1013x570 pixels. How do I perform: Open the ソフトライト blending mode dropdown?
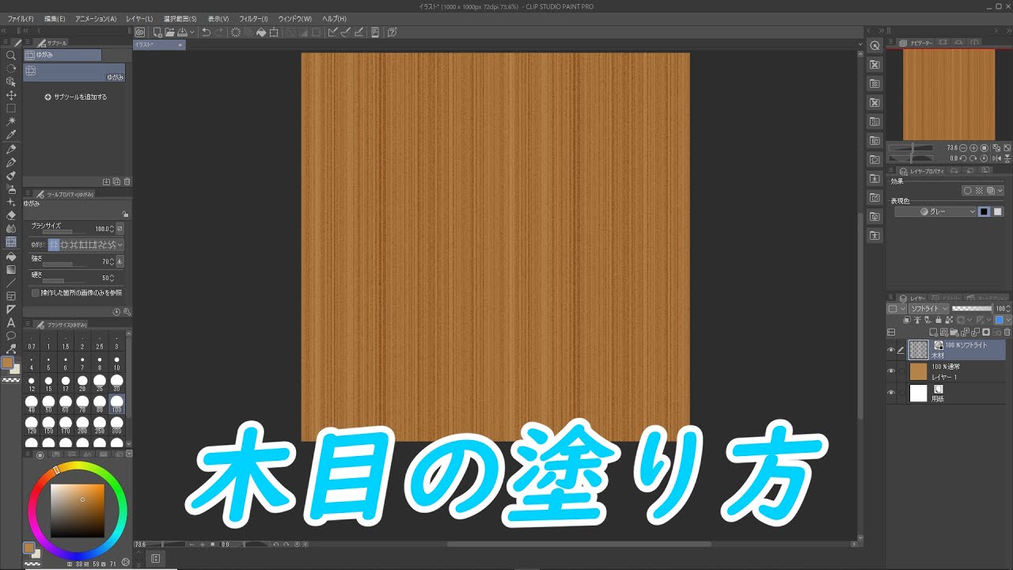(x=926, y=308)
